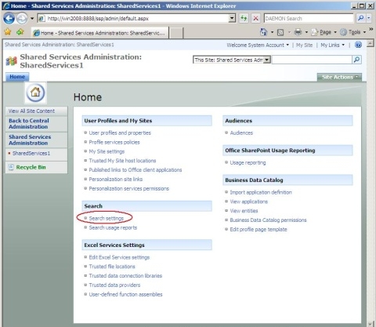This screenshot has width=376, height=327.
Task: Open the Recycle Bin link
Action: [31, 167]
